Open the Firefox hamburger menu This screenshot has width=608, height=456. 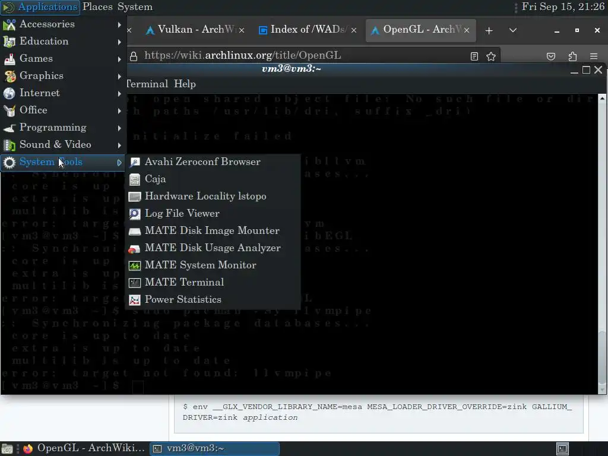(594, 56)
